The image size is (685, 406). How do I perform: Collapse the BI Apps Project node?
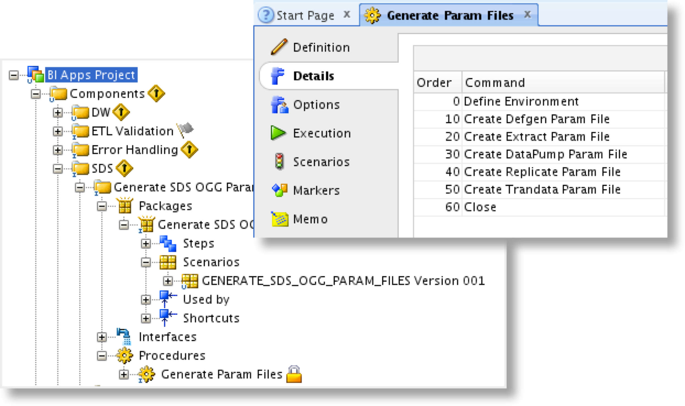13,75
